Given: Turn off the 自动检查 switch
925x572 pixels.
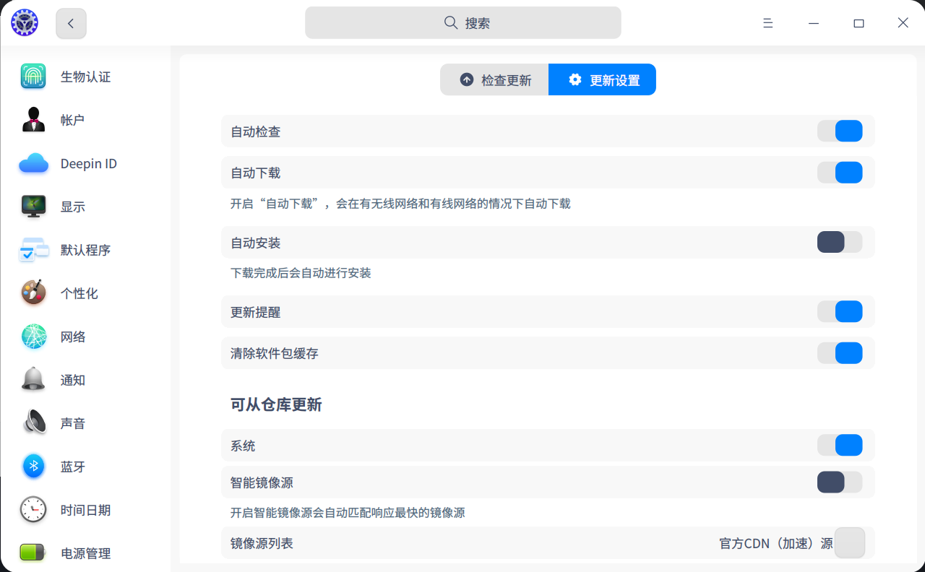Looking at the screenshot, I should click(x=840, y=131).
